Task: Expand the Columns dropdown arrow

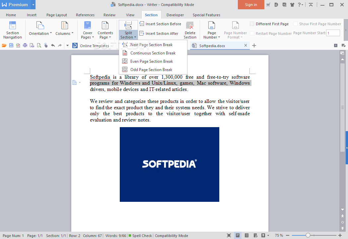Action: (x=72, y=33)
